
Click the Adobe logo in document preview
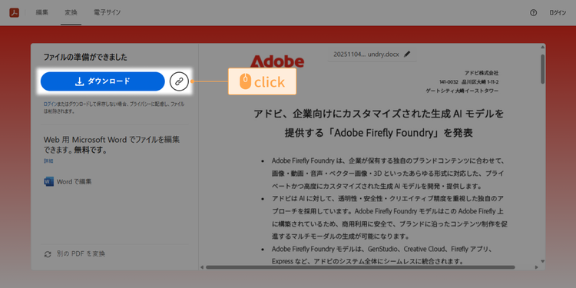pyautogui.click(x=277, y=61)
